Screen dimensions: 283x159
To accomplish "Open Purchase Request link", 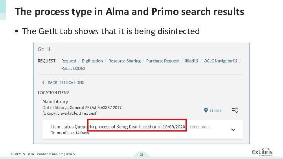I will [x=162, y=61].
